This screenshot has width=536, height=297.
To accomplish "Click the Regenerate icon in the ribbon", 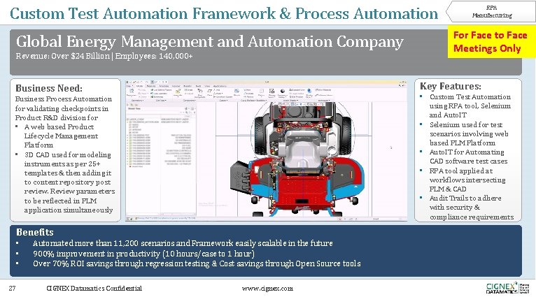I will [132, 92].
